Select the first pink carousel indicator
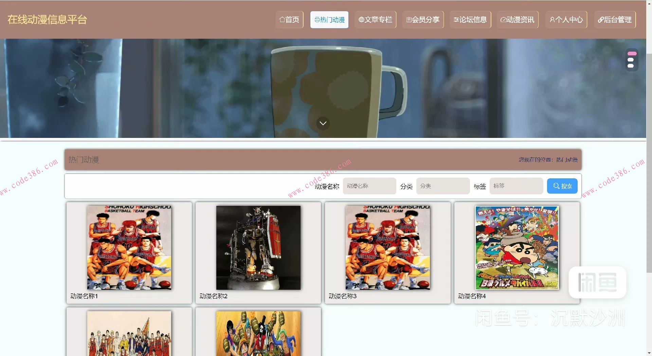652x356 pixels. pos(632,54)
